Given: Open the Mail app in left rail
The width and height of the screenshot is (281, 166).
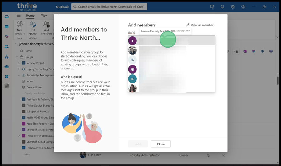Looking at the screenshot, I should [7, 17].
